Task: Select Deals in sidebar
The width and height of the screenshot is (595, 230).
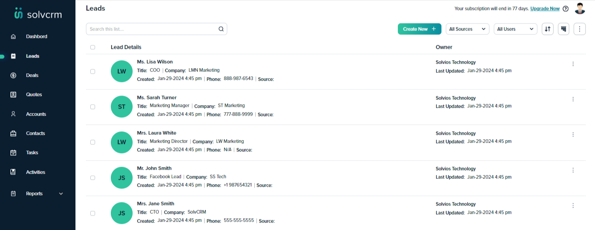Action: tap(32, 76)
